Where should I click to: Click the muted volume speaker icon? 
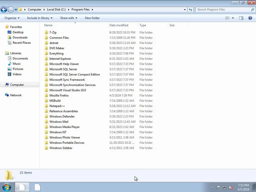click(x=231, y=187)
